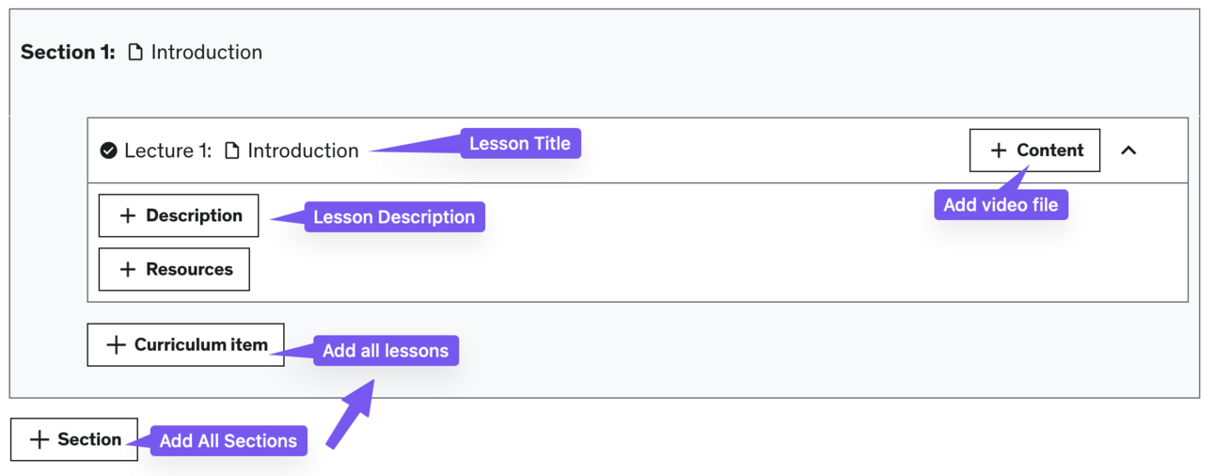Viewport: 1215px width, 476px height.
Task: Click the Add All Sections annotation label
Action: 229,440
